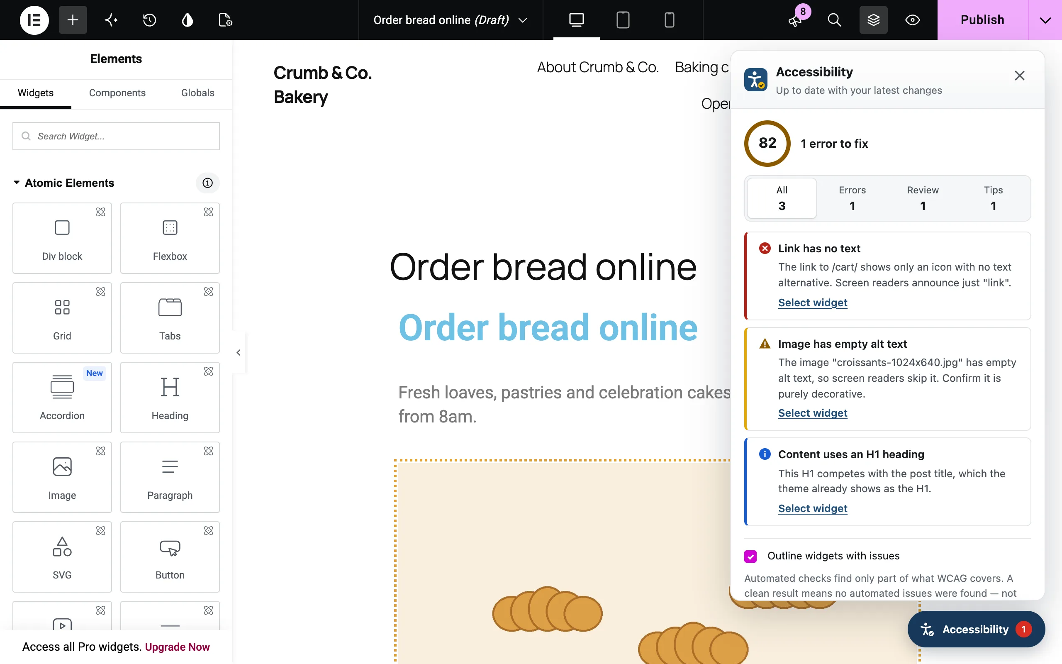Click Content uses an H1 heading title

click(x=851, y=454)
